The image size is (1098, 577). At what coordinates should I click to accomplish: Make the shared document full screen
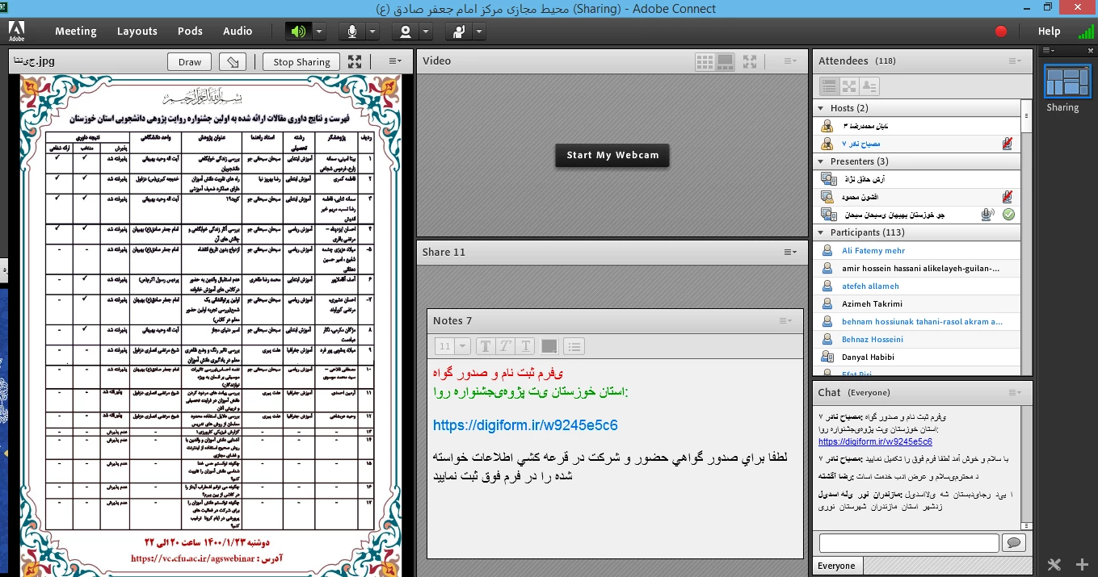[x=355, y=61]
